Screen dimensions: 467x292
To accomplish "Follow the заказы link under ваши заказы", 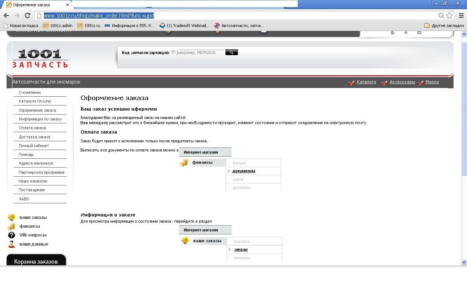I will click(x=241, y=249).
